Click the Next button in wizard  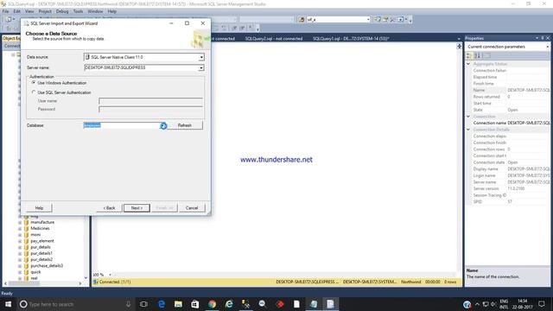click(137, 208)
